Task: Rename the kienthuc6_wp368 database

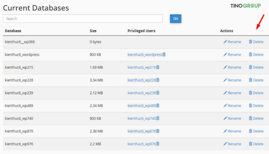Action: 232,42
